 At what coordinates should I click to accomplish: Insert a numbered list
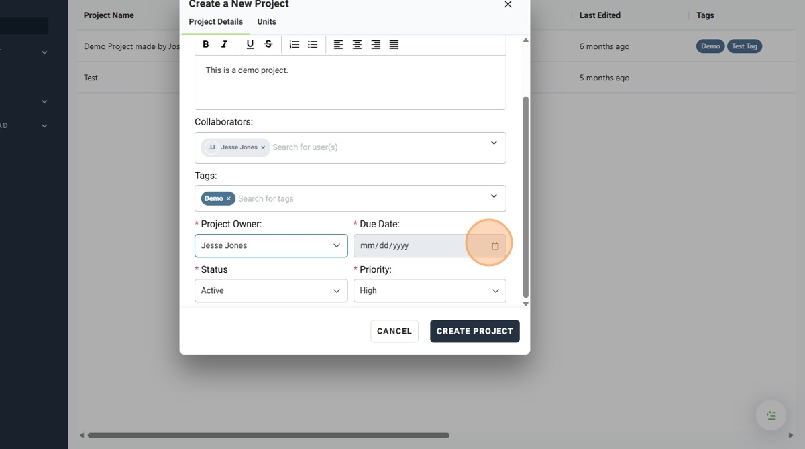pyautogui.click(x=294, y=44)
